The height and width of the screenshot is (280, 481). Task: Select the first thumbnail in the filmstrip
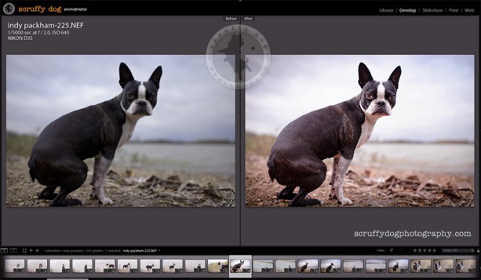coord(15,266)
